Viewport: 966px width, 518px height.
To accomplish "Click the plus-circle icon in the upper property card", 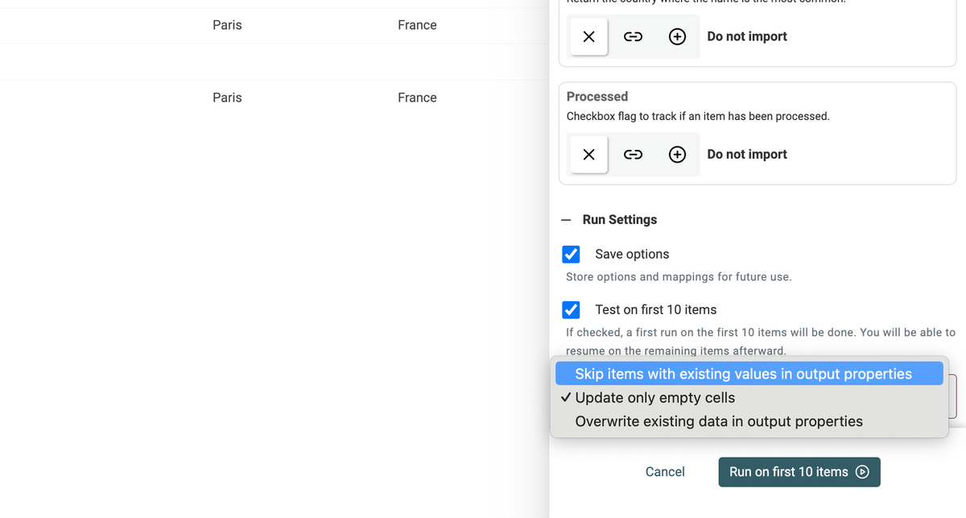I will click(x=678, y=37).
